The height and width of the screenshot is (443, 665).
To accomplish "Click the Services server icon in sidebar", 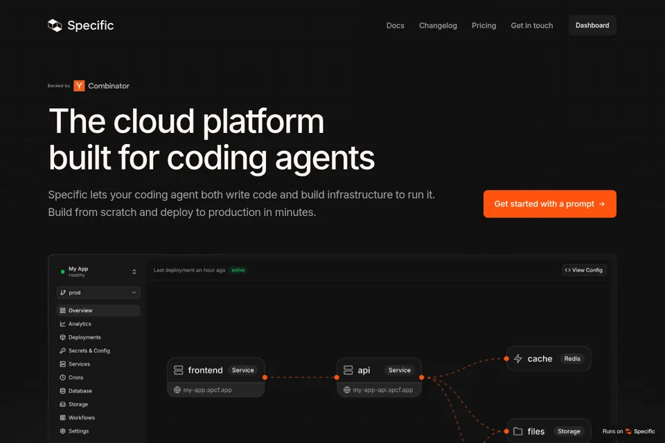I will pyautogui.click(x=63, y=364).
